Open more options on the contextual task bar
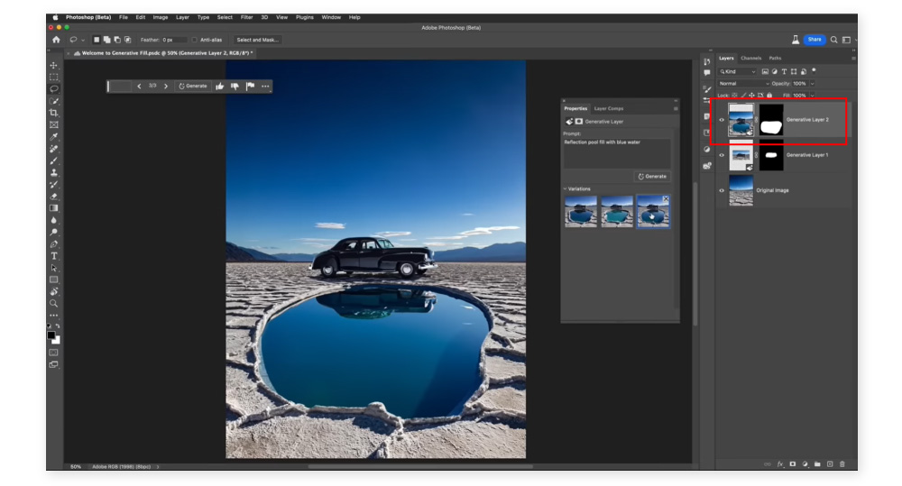Screen dimensions: 902x486 (x=265, y=87)
